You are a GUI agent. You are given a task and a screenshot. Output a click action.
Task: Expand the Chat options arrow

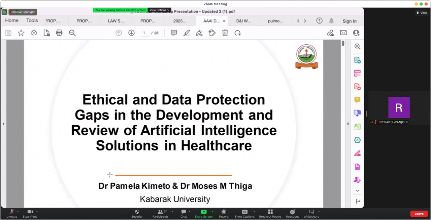click(190, 212)
